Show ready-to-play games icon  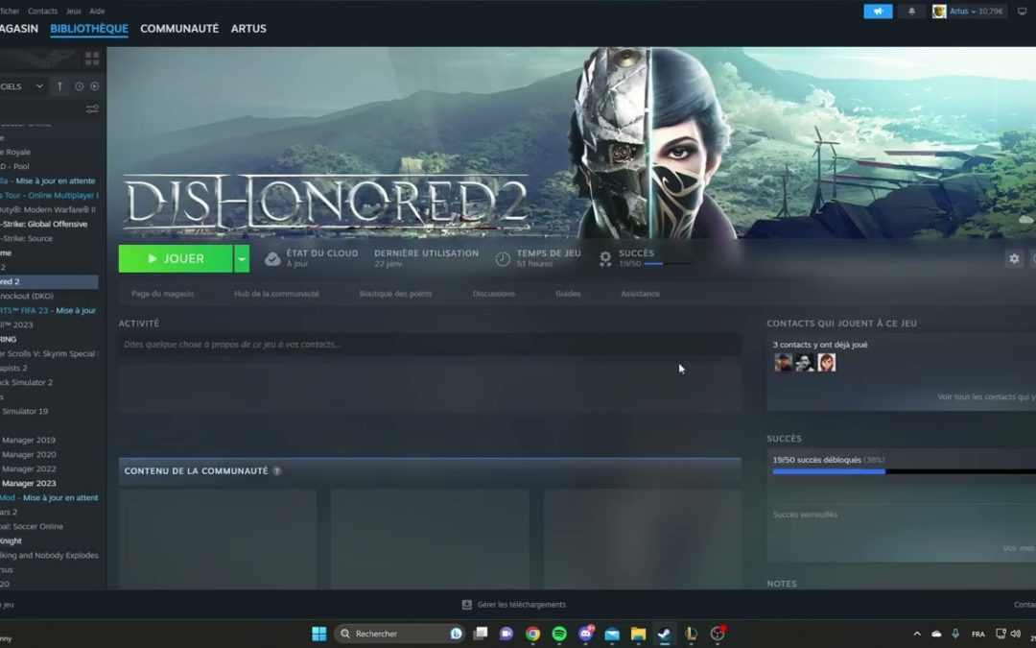94,86
